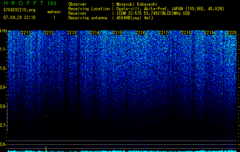Image resolution: width=240 pixels, height=152 pixels.
Task: Click the 2217 time tick label
Action: (163, 33)
